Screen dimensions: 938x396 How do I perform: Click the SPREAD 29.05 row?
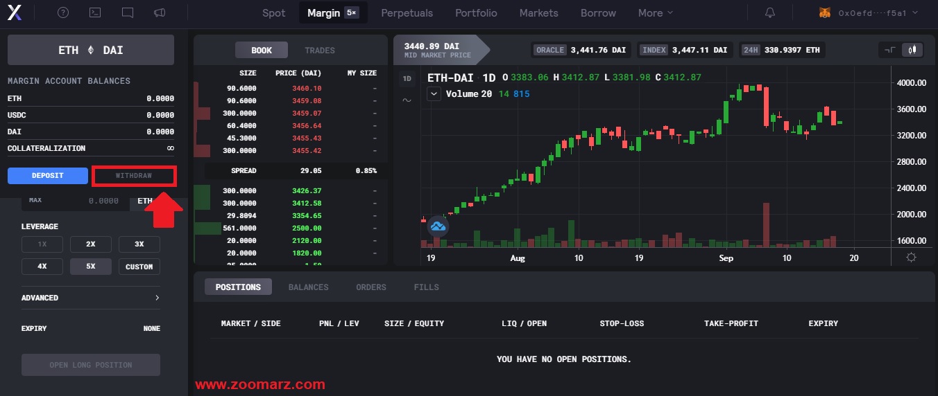click(x=296, y=170)
